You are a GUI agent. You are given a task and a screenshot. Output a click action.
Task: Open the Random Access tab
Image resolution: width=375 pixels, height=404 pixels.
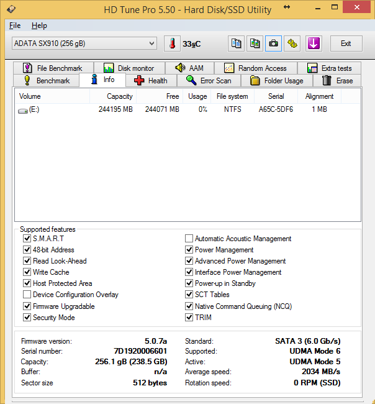pos(256,68)
